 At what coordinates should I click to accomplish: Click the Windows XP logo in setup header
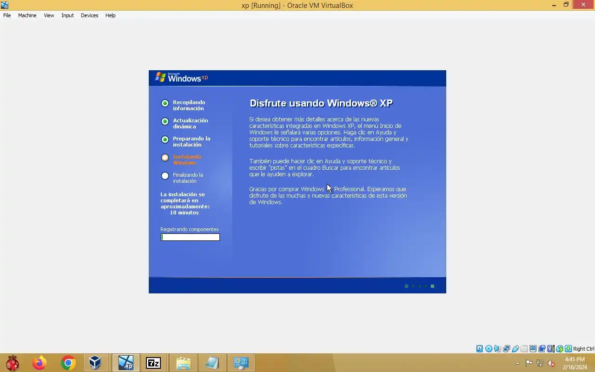tap(181, 78)
